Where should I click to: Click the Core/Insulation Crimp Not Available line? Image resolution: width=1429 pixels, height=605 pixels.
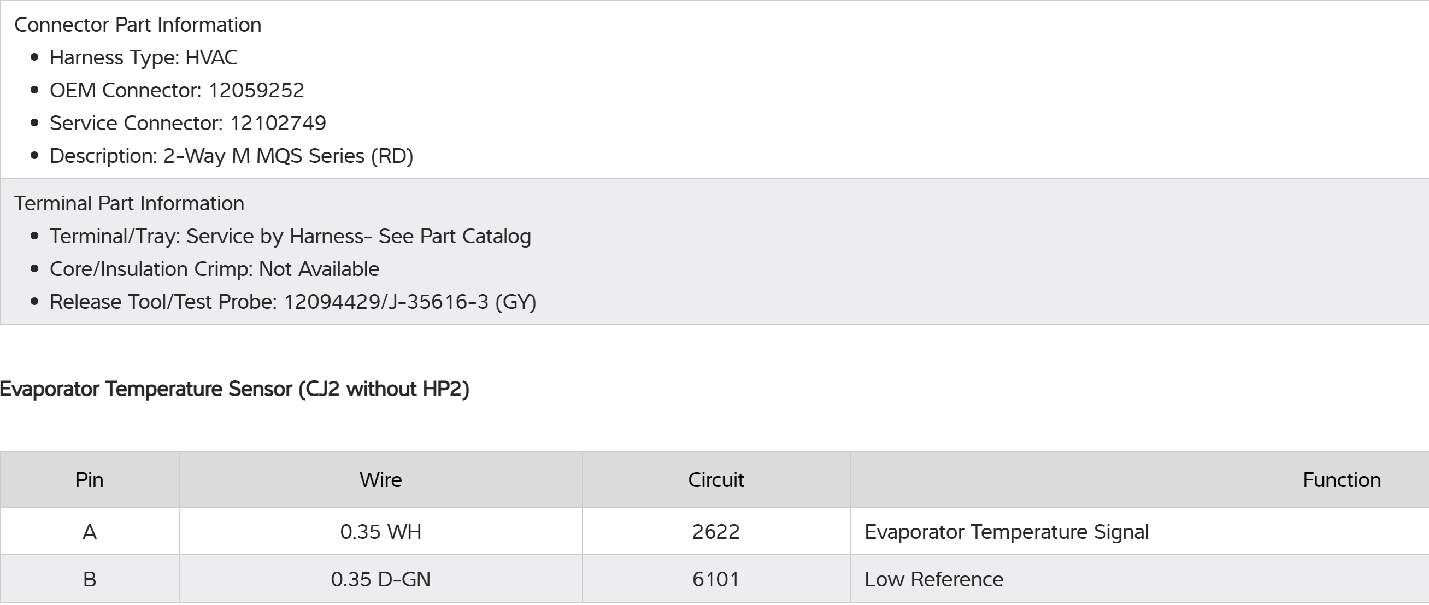(214, 269)
